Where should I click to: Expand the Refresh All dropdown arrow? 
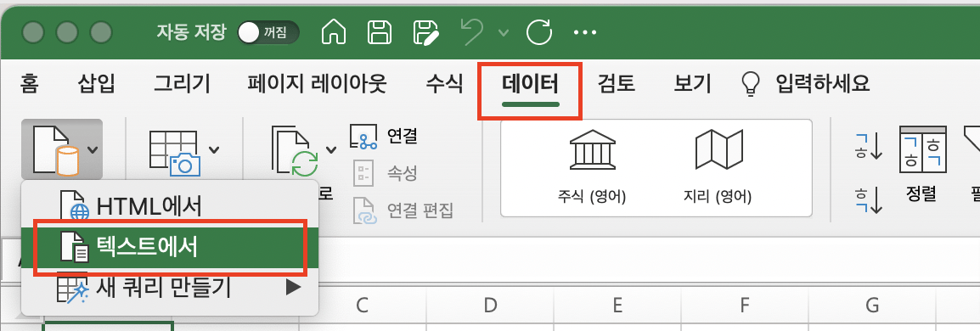tap(330, 150)
